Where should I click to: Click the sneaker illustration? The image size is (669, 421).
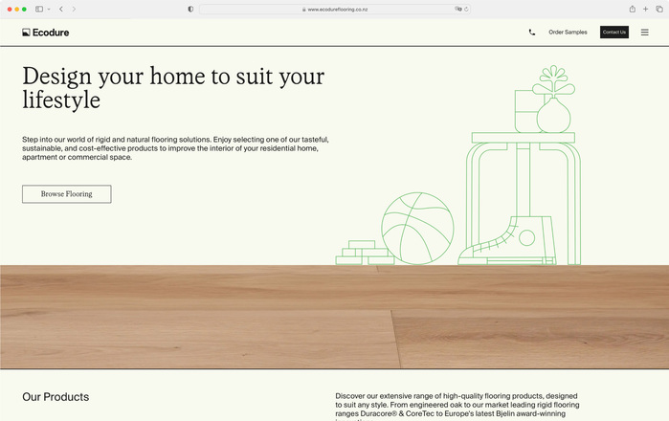[x=507, y=241]
